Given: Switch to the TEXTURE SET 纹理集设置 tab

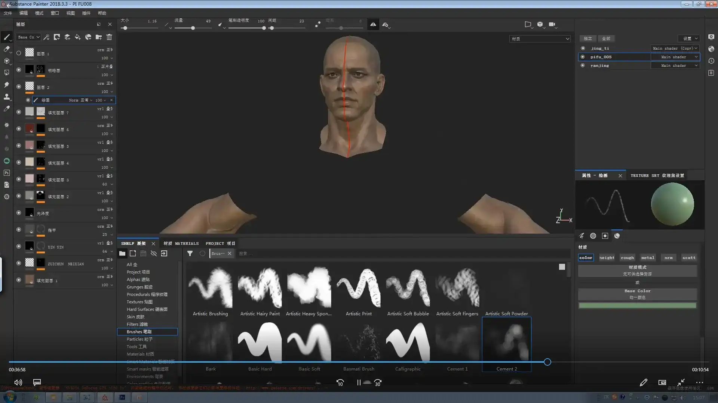Looking at the screenshot, I should click(657, 175).
